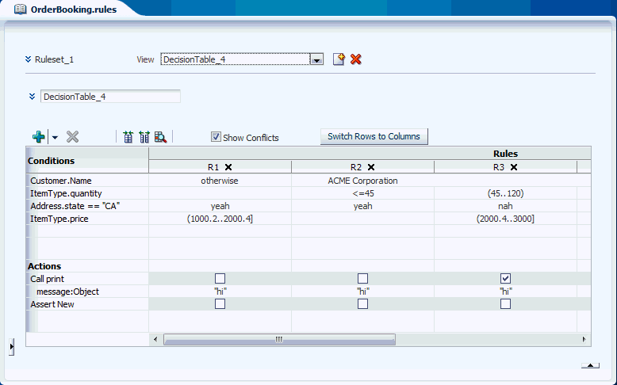
Task: Check Assert New box for R3
Action: (x=506, y=304)
